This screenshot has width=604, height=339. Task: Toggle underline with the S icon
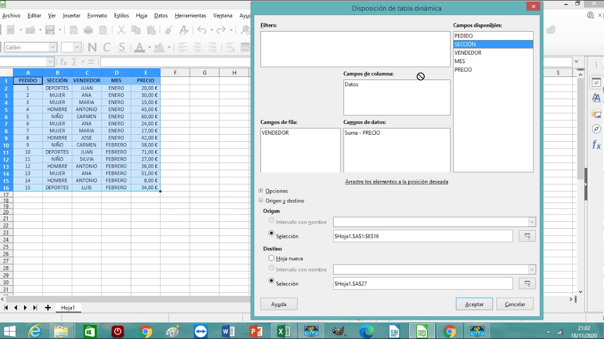[x=122, y=47]
